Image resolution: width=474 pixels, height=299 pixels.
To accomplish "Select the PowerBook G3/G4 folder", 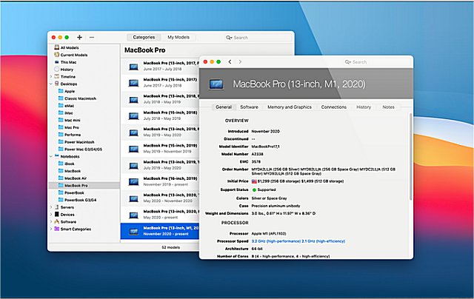I will (77, 200).
